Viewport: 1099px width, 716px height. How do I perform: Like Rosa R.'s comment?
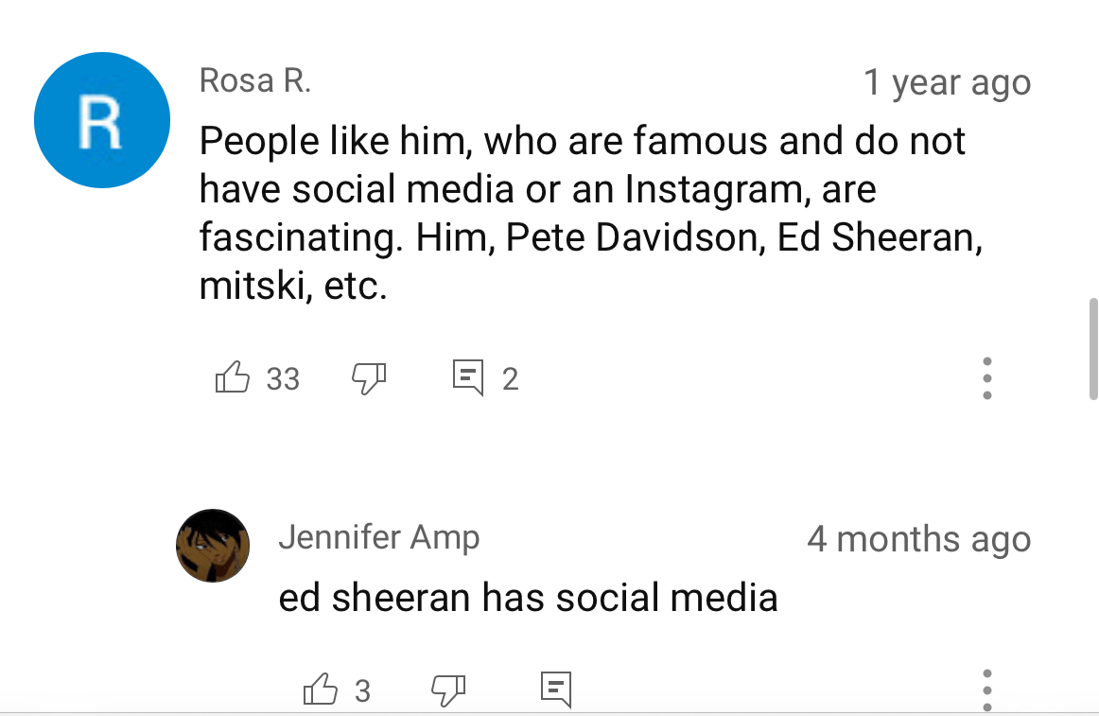(x=233, y=378)
